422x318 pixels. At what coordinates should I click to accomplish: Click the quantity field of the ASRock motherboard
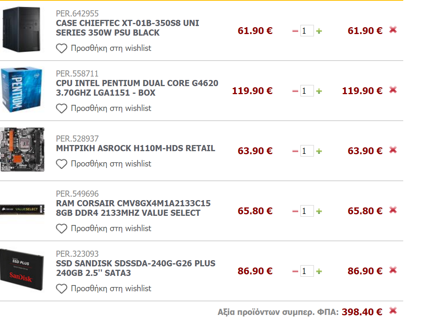[x=307, y=151]
